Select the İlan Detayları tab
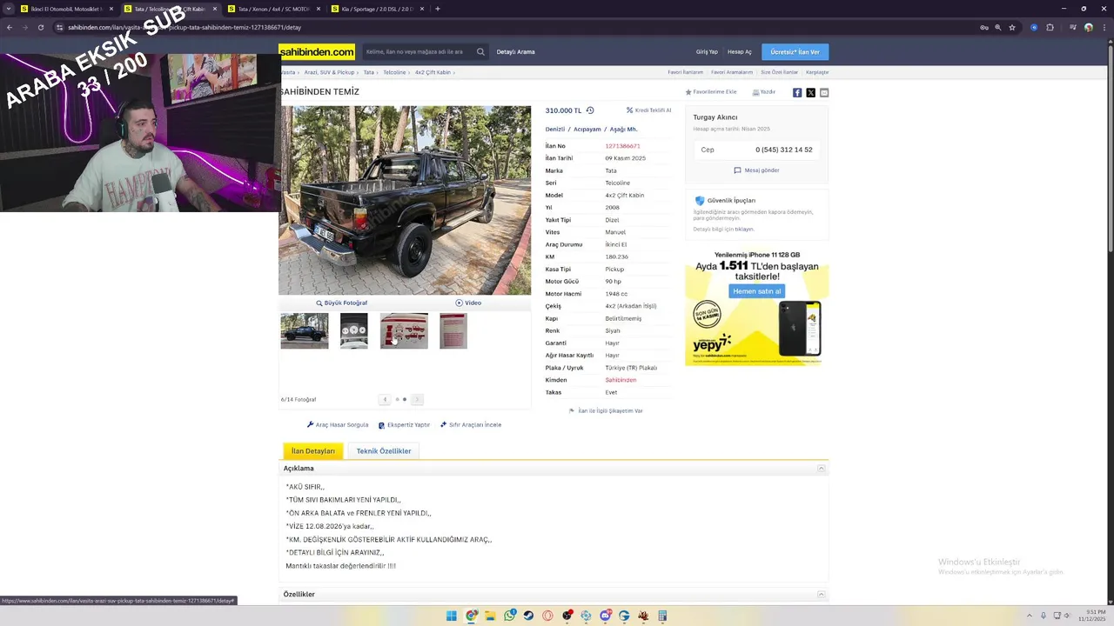 coord(313,450)
